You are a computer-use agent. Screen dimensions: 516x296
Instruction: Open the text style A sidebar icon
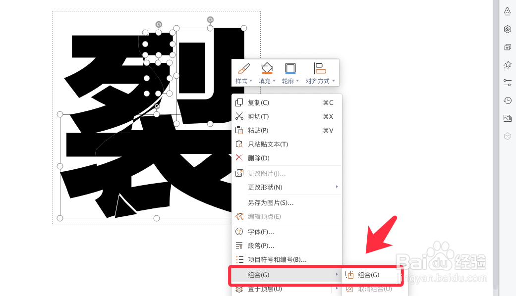coord(508,11)
